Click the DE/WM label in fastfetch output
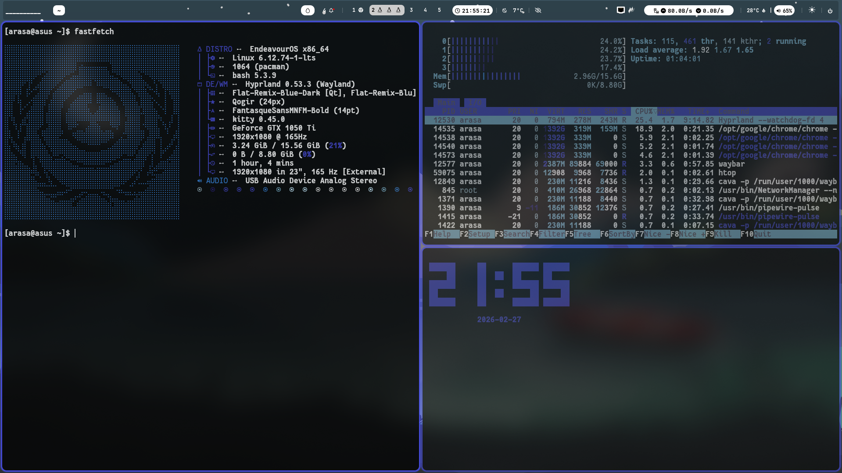842x473 pixels. pos(217,84)
